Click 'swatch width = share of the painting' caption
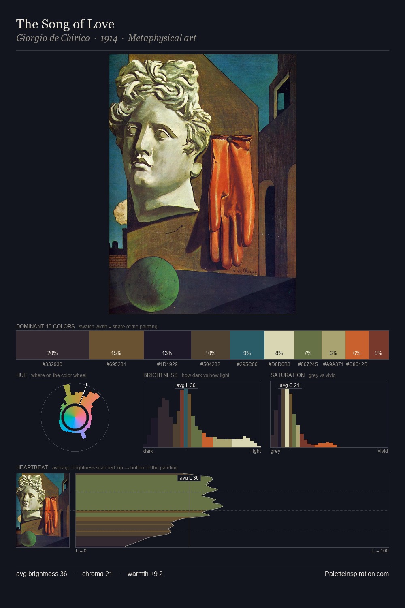The image size is (405, 608). (118, 327)
